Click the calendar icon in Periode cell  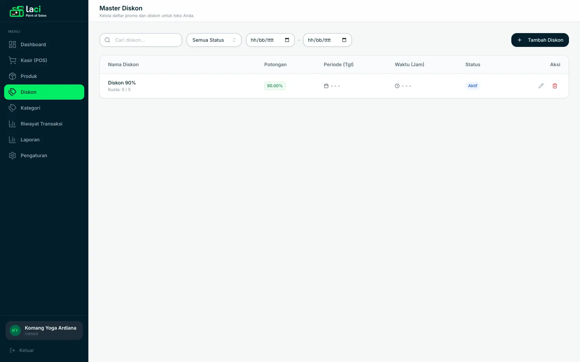(x=326, y=86)
